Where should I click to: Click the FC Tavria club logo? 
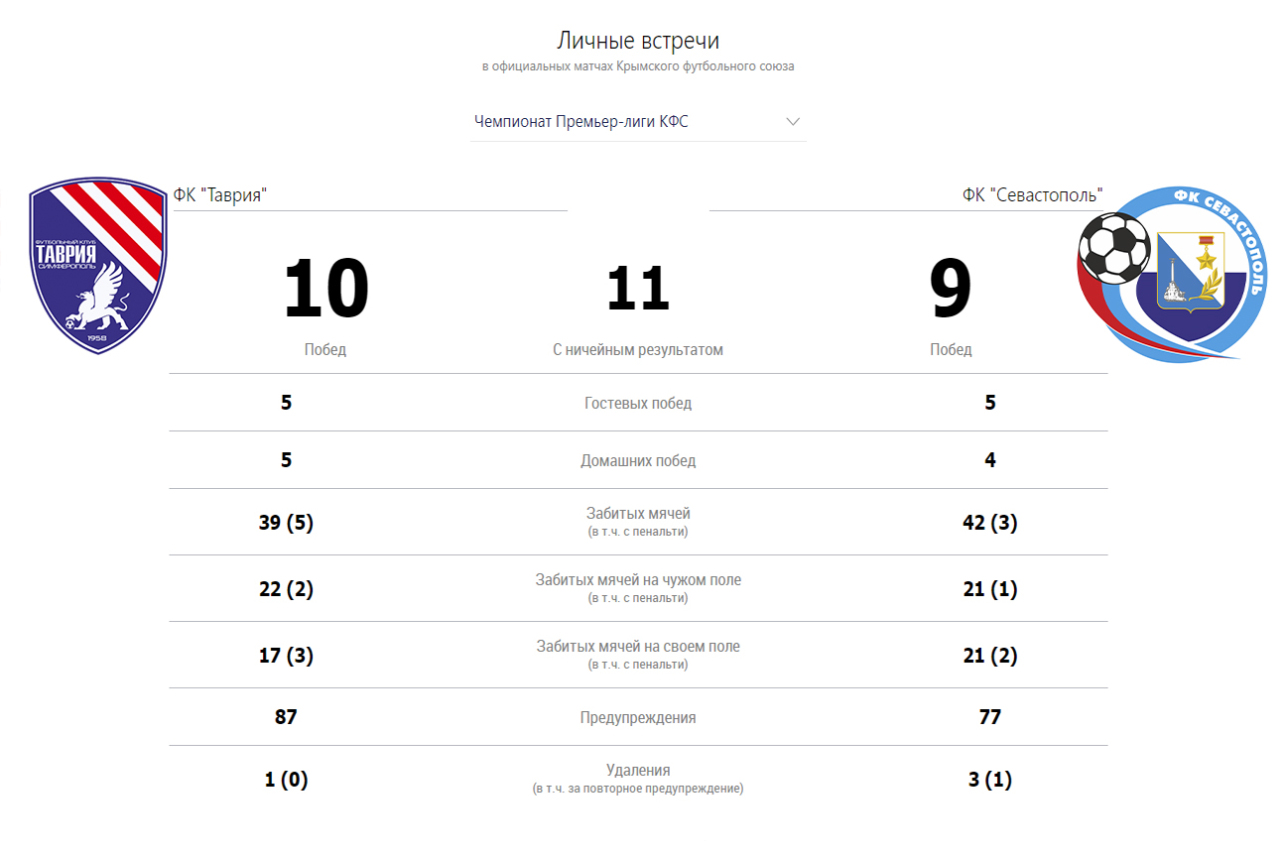point(97,266)
